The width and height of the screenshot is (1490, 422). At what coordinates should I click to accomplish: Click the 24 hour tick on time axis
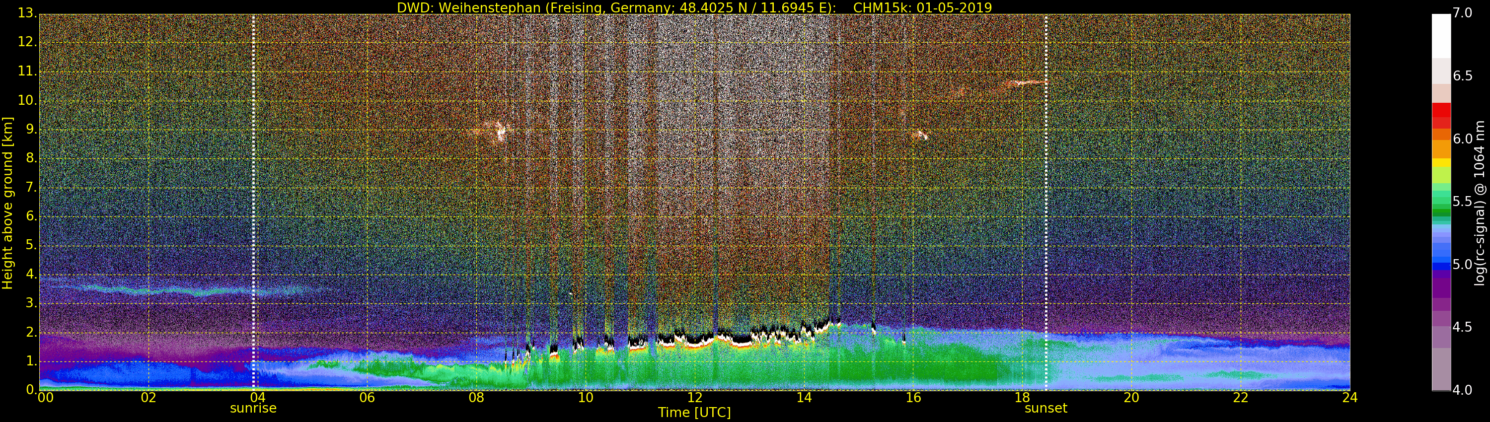[x=1350, y=398]
